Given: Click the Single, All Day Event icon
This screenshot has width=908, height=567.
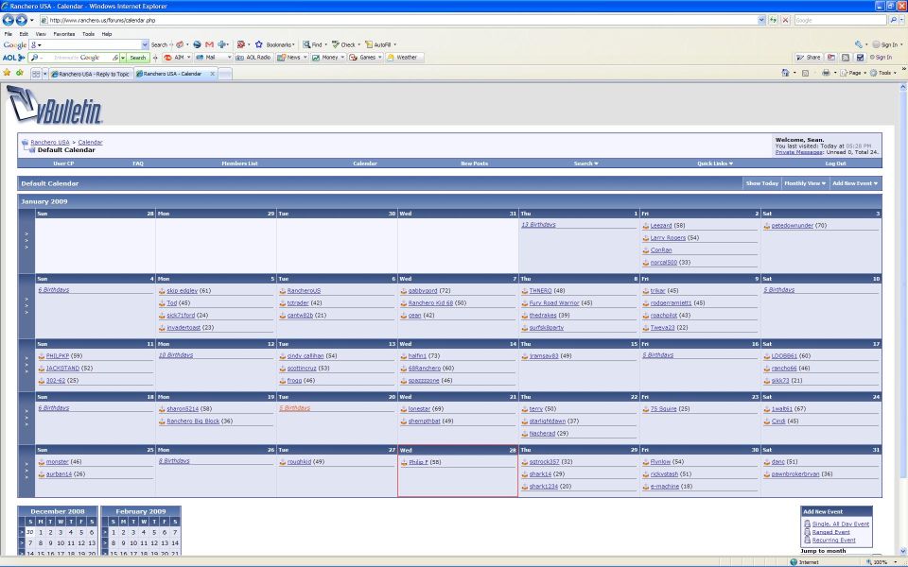Looking at the screenshot, I should click(807, 524).
